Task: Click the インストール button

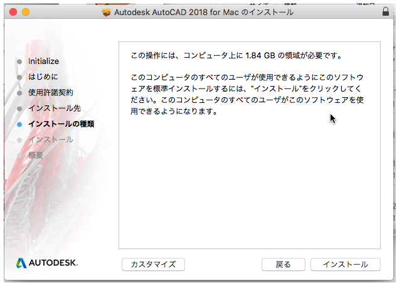Action: point(345,265)
